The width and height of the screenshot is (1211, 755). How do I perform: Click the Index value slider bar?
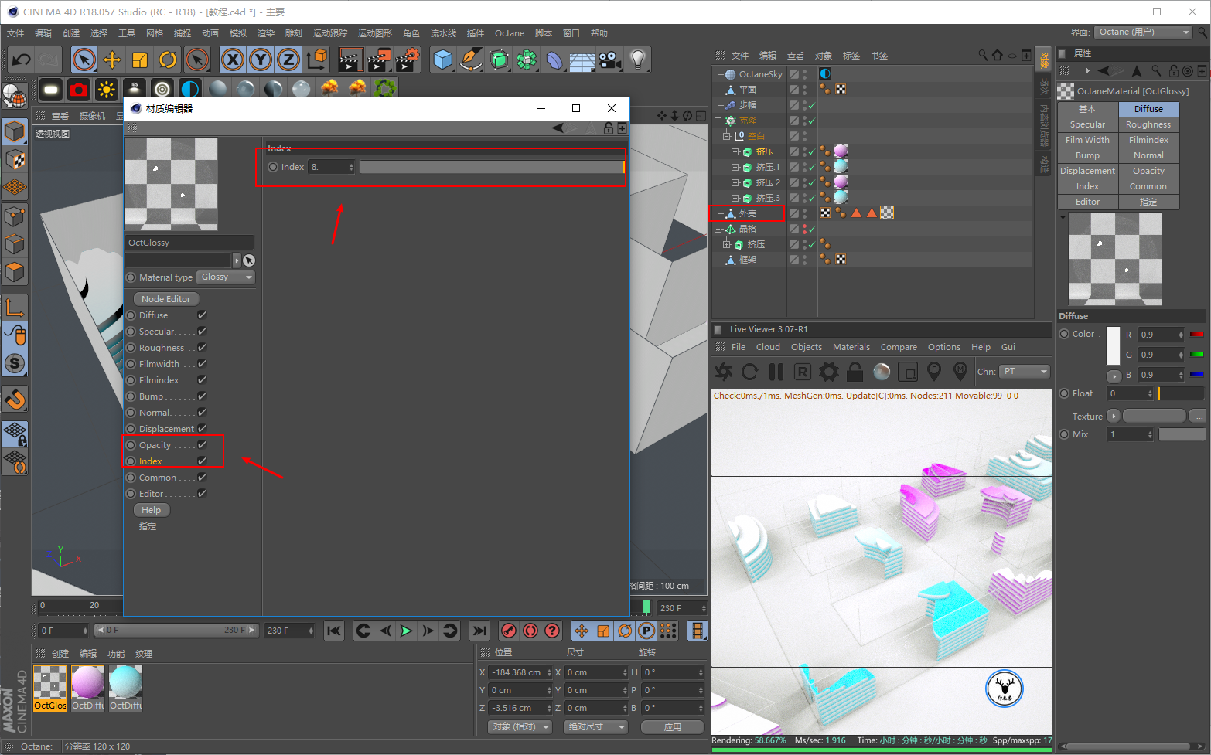(x=492, y=167)
